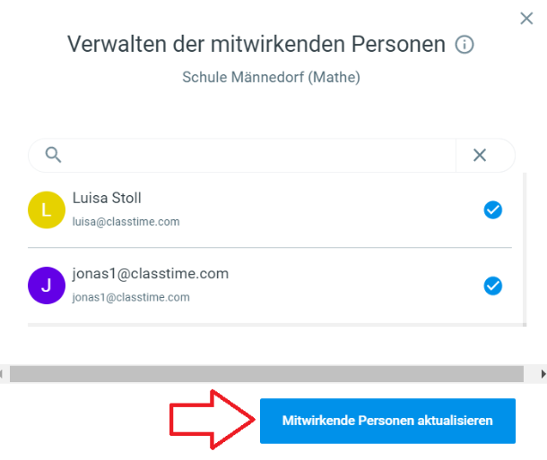Uncheck Luisa Stoll as collaborator
This screenshot has width=547, height=460.
pyautogui.click(x=492, y=210)
